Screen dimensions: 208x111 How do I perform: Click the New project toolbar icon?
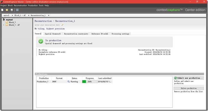2,10
